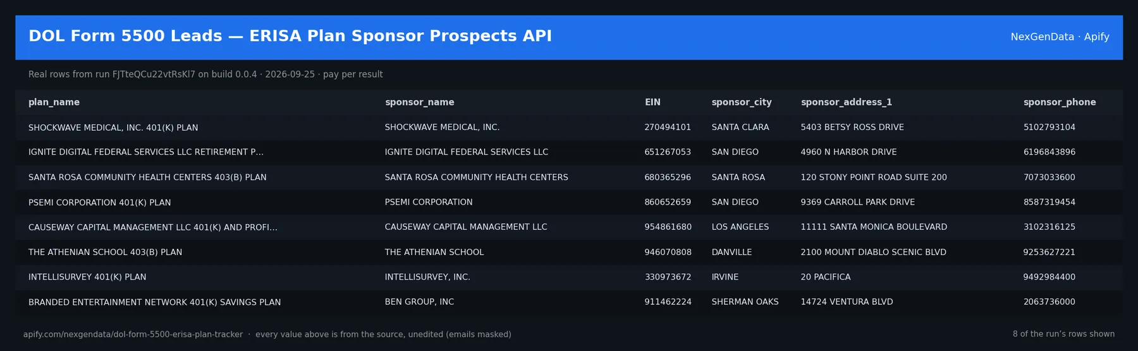Image resolution: width=1138 pixels, height=351 pixels.
Task: Click sponsor name PSEMI CORPORATION
Action: tap(429, 203)
